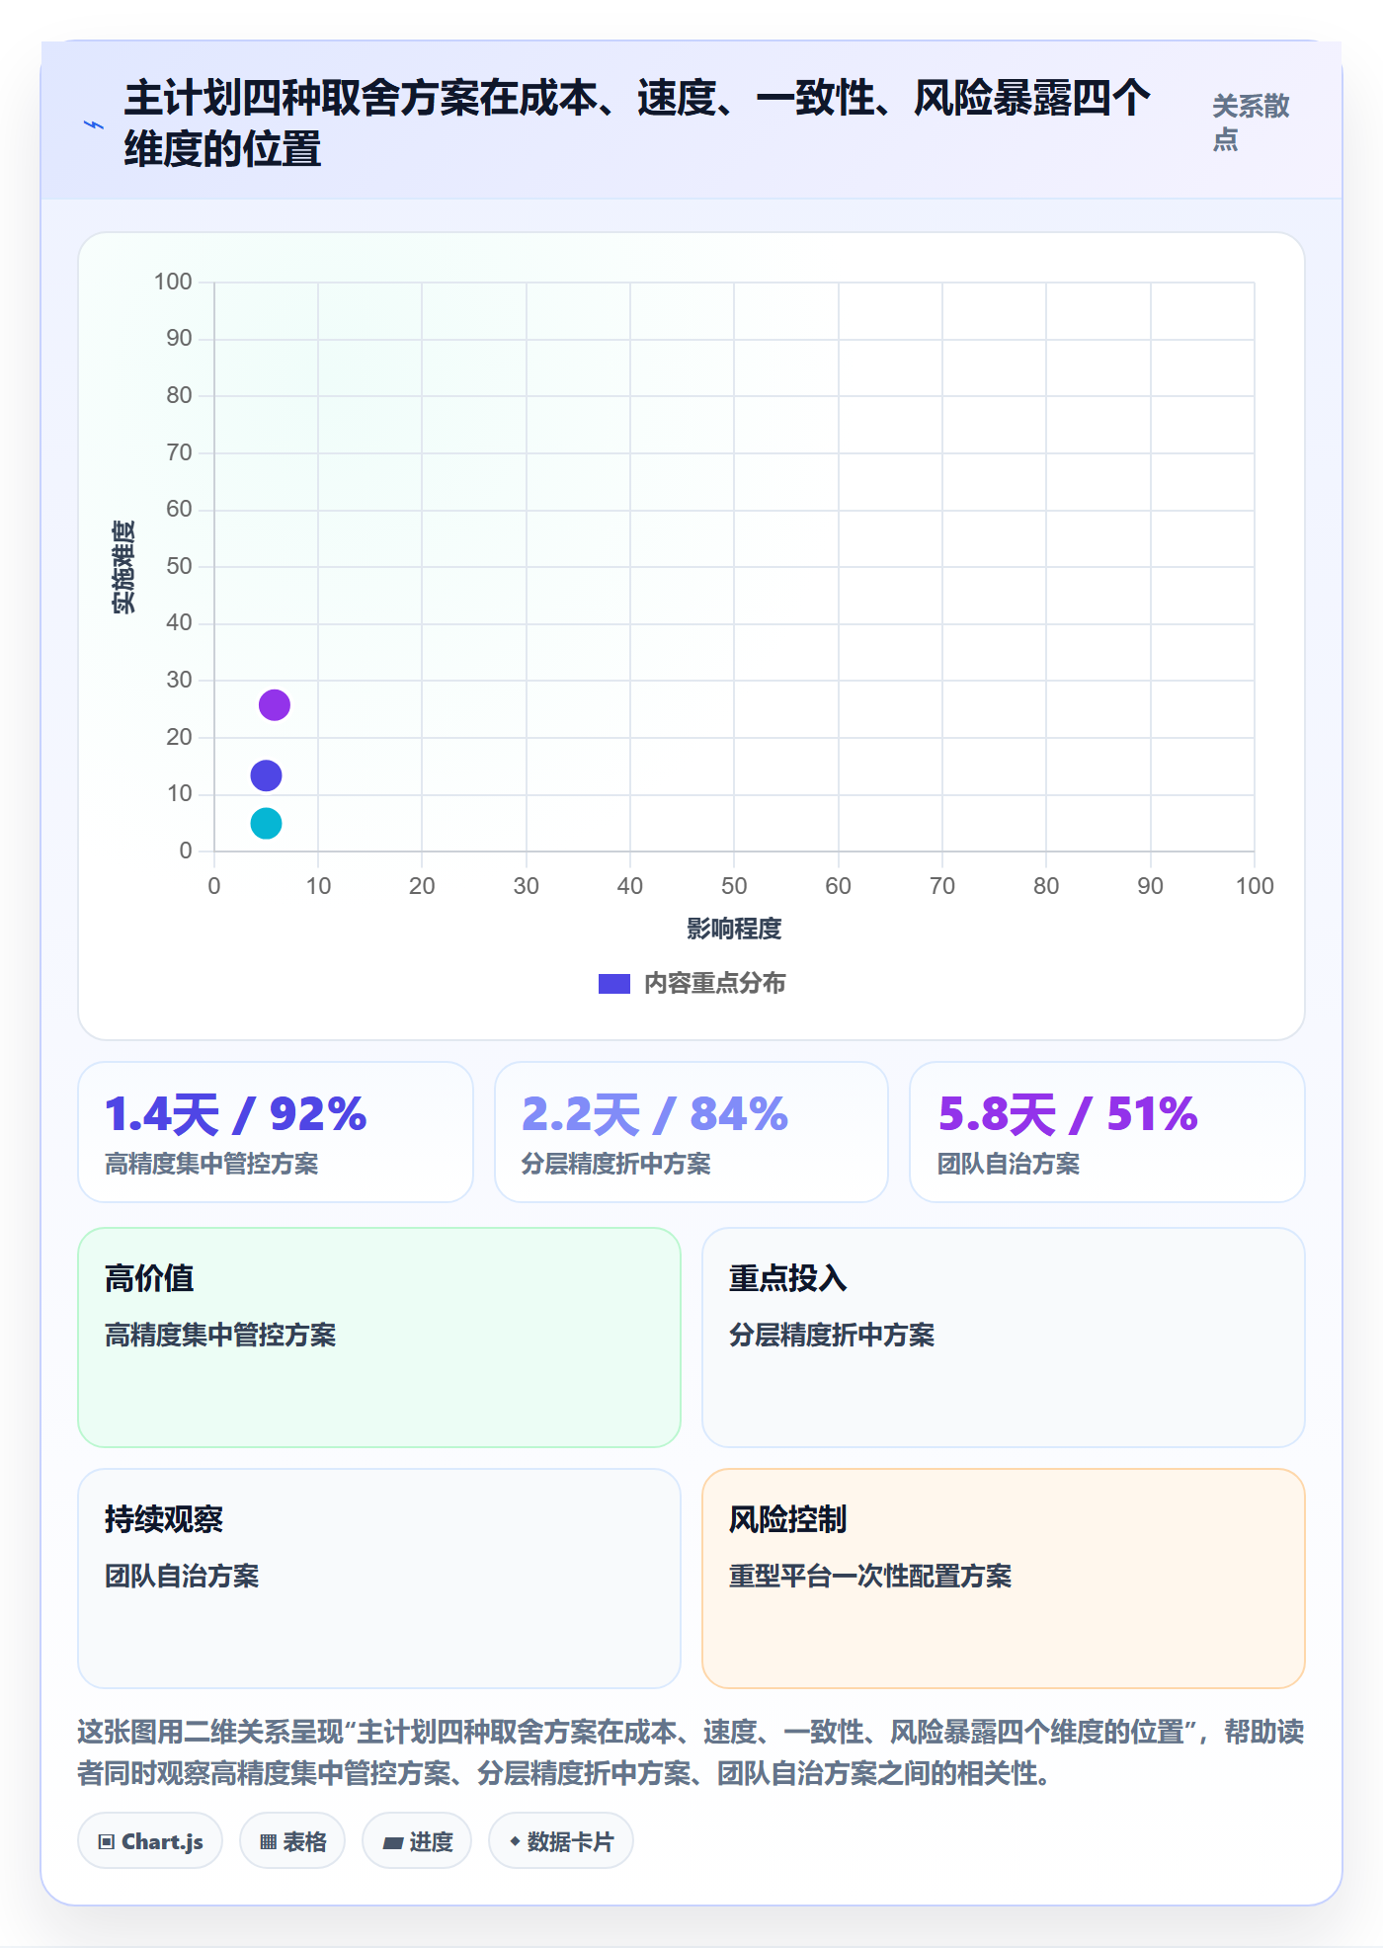Select the 5.8天 / 51% stat card
Image resolution: width=1383 pixels, height=1948 pixels.
[1107, 1132]
